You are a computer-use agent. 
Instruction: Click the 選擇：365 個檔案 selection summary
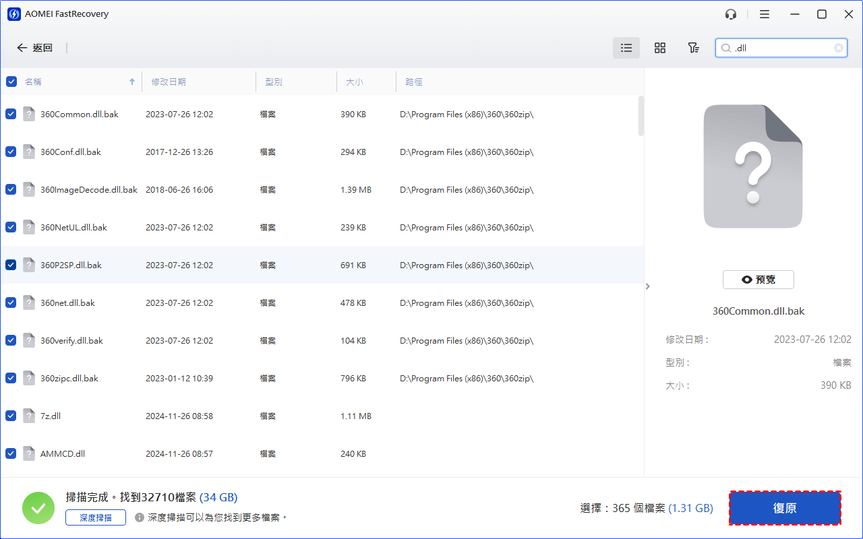[x=647, y=508]
